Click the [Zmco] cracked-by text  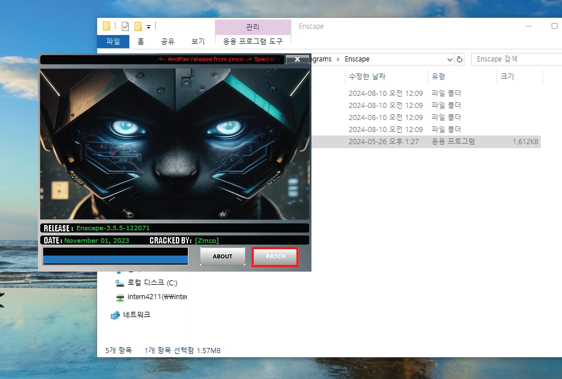[x=207, y=241]
